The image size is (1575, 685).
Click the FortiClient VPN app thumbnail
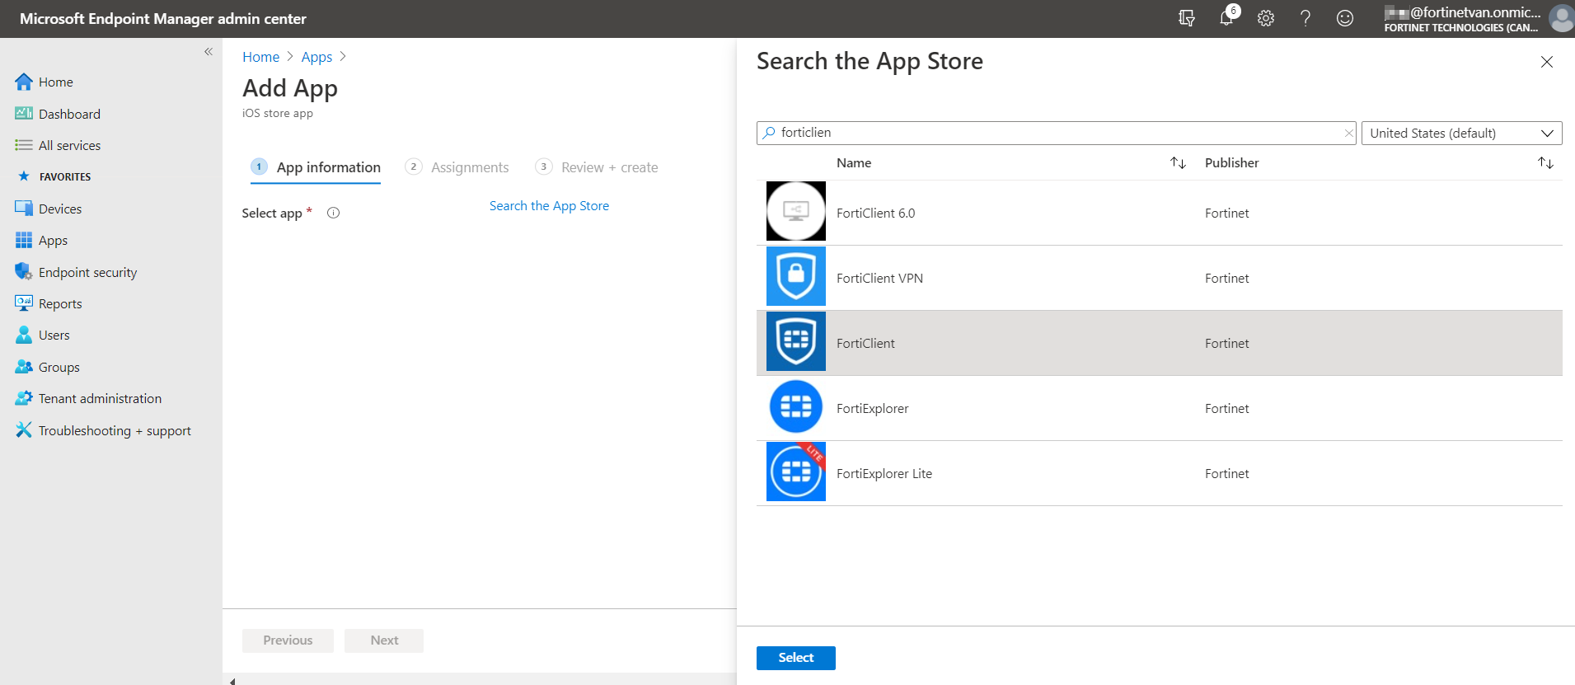pyautogui.click(x=795, y=277)
